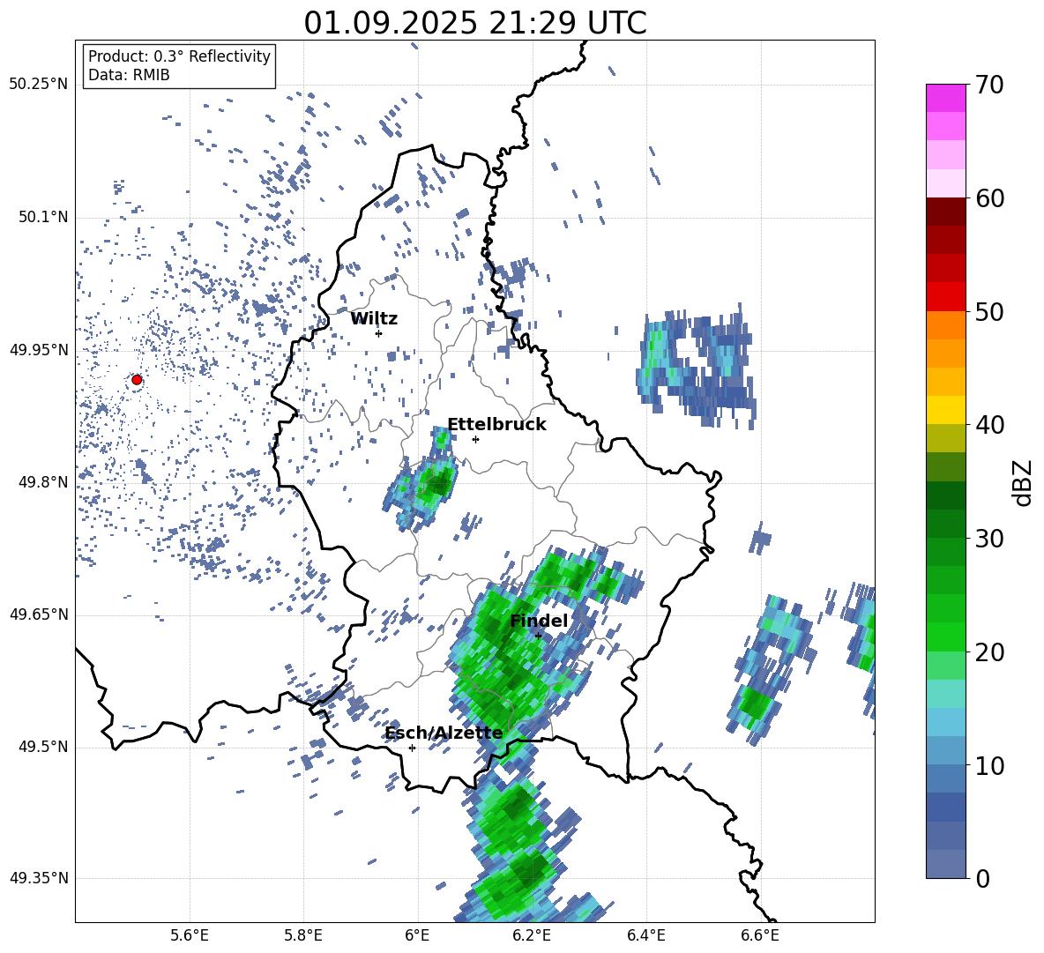
Task: Click the colorbar 70 tick label
Action: click(989, 85)
